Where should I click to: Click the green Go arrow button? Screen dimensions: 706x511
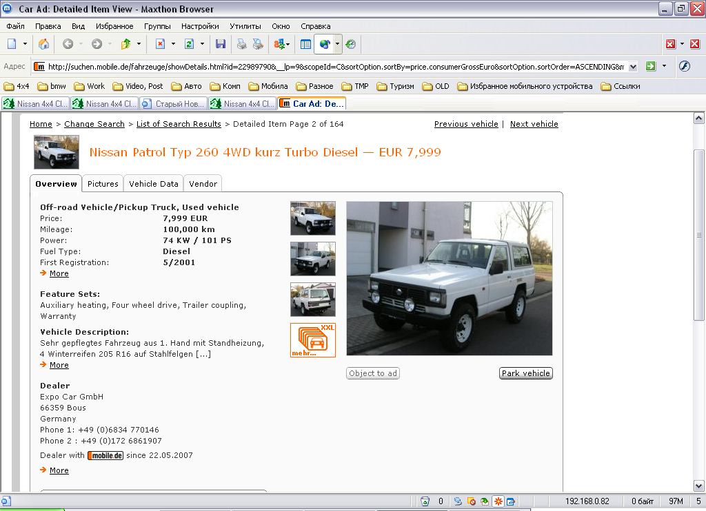[651, 67]
